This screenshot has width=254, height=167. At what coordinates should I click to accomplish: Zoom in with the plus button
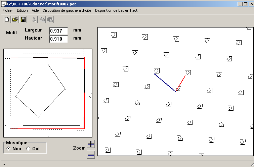click(x=91, y=144)
